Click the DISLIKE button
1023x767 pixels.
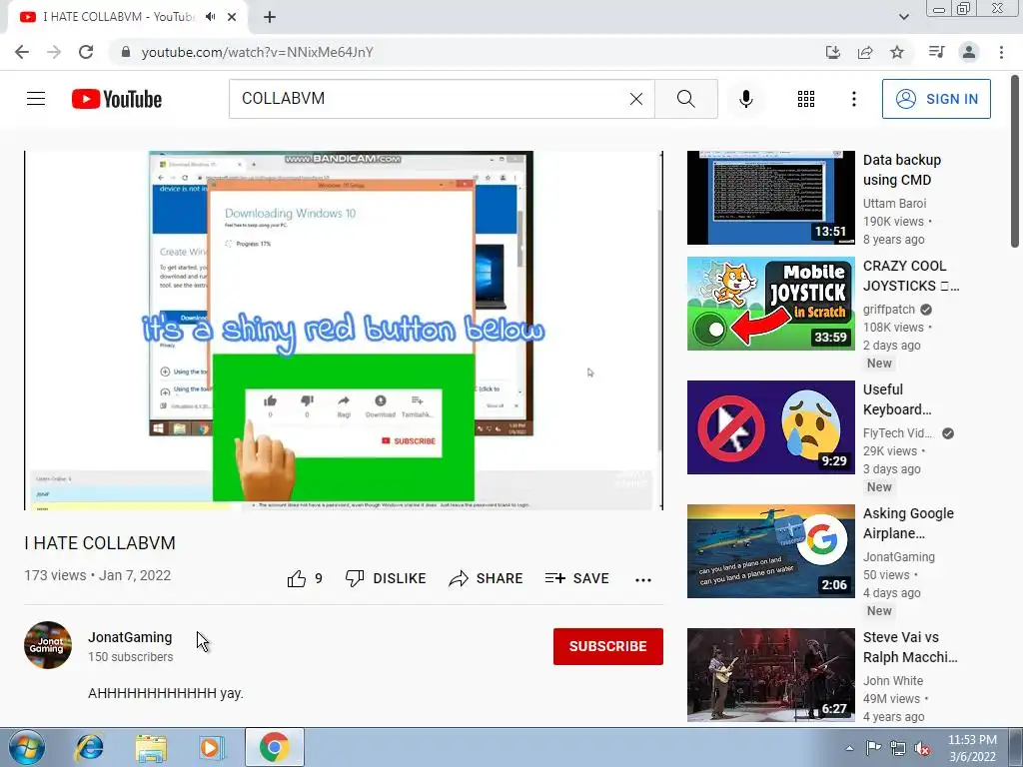(x=386, y=578)
